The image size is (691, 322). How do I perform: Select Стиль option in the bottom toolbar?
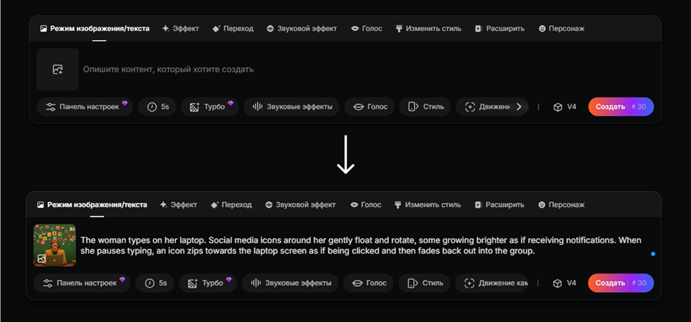424,283
